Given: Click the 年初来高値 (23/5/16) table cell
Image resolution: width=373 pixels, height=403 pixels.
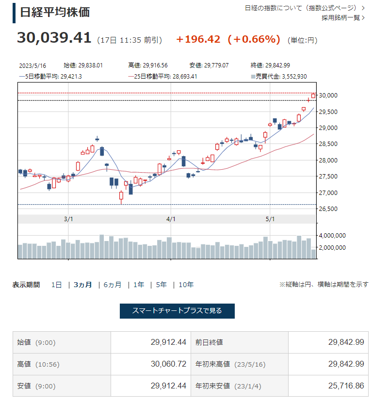Looking at the screenshot, I should click(240, 364).
